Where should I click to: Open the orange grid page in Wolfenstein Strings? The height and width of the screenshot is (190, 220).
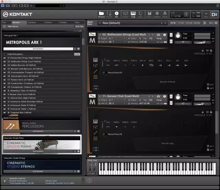96,77
